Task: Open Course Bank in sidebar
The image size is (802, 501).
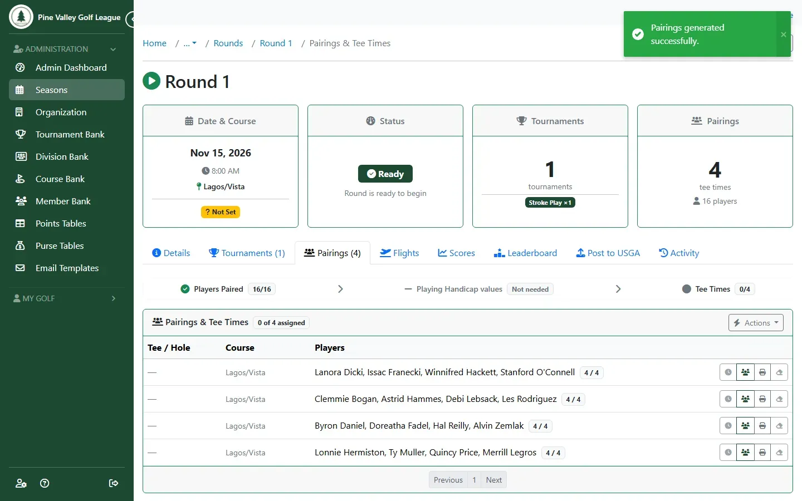Action: pos(67,179)
